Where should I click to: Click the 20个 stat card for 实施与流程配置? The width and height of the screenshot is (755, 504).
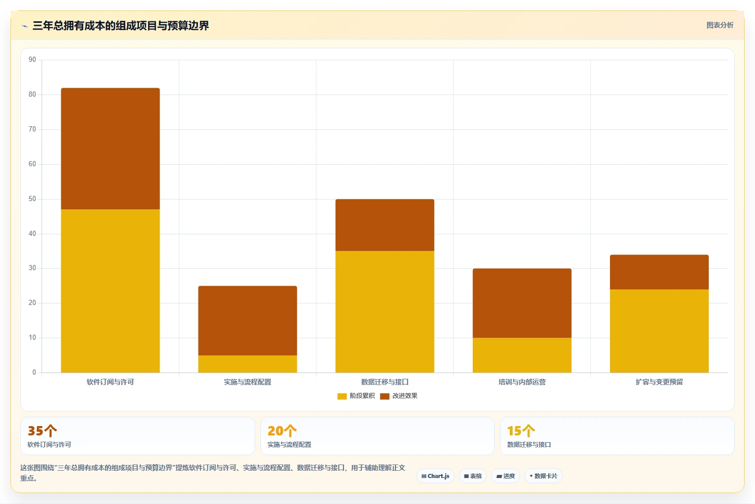[377, 436]
